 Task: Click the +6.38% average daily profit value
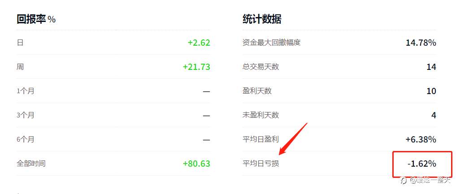coord(421,139)
